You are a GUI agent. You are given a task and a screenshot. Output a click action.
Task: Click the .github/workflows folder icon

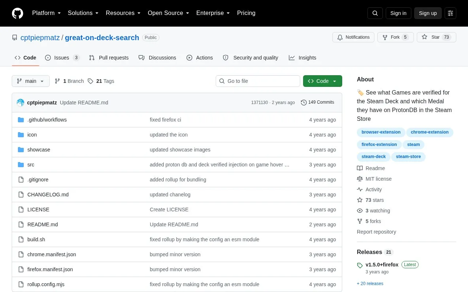[x=21, y=120]
